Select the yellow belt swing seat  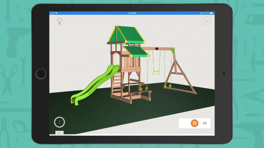168,87
